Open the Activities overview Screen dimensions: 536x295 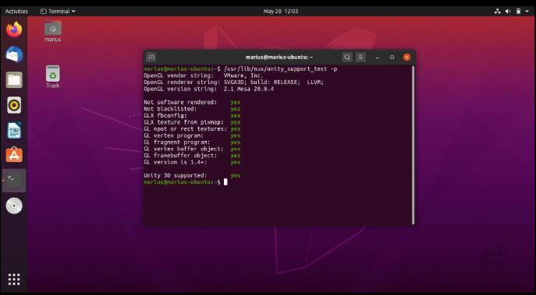16,11
